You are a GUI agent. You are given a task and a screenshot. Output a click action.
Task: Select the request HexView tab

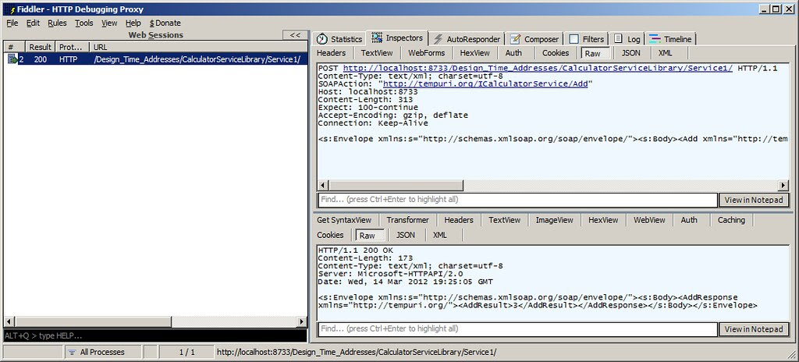click(475, 53)
